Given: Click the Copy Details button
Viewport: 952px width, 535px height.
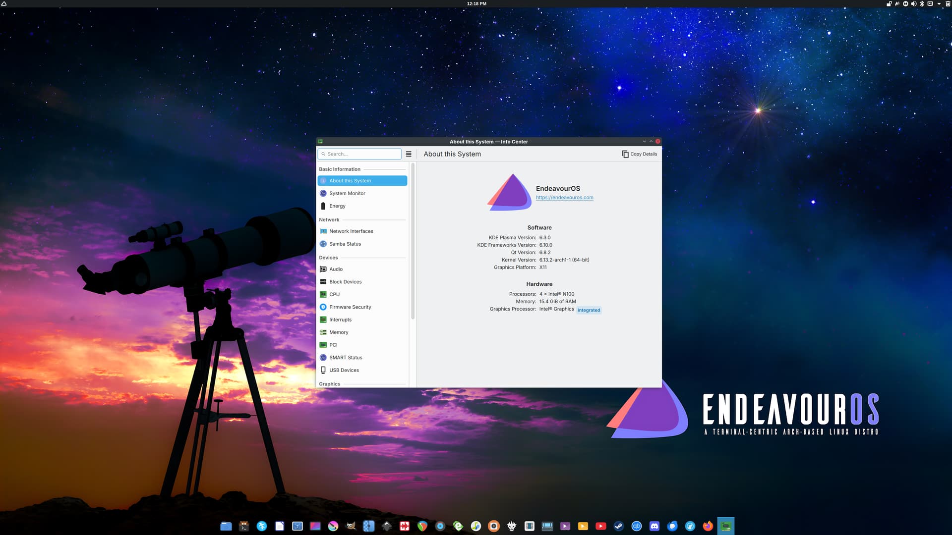Looking at the screenshot, I should click(640, 154).
